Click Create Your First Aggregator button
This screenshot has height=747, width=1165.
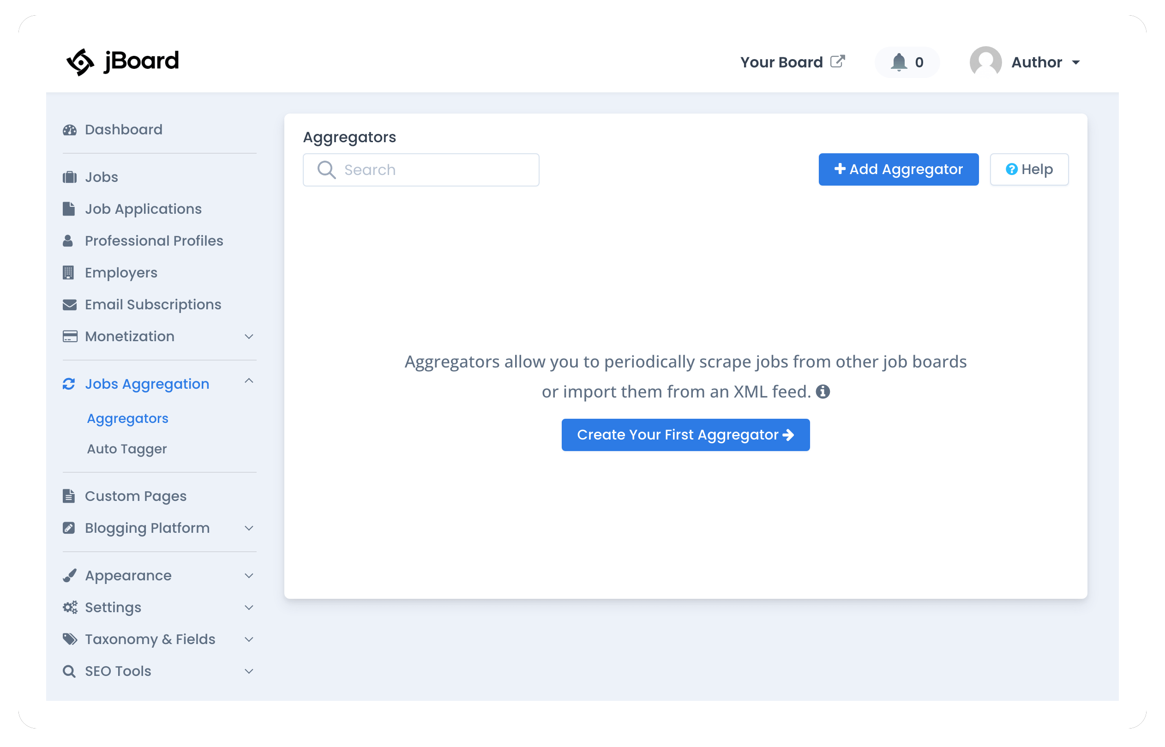[685, 434]
